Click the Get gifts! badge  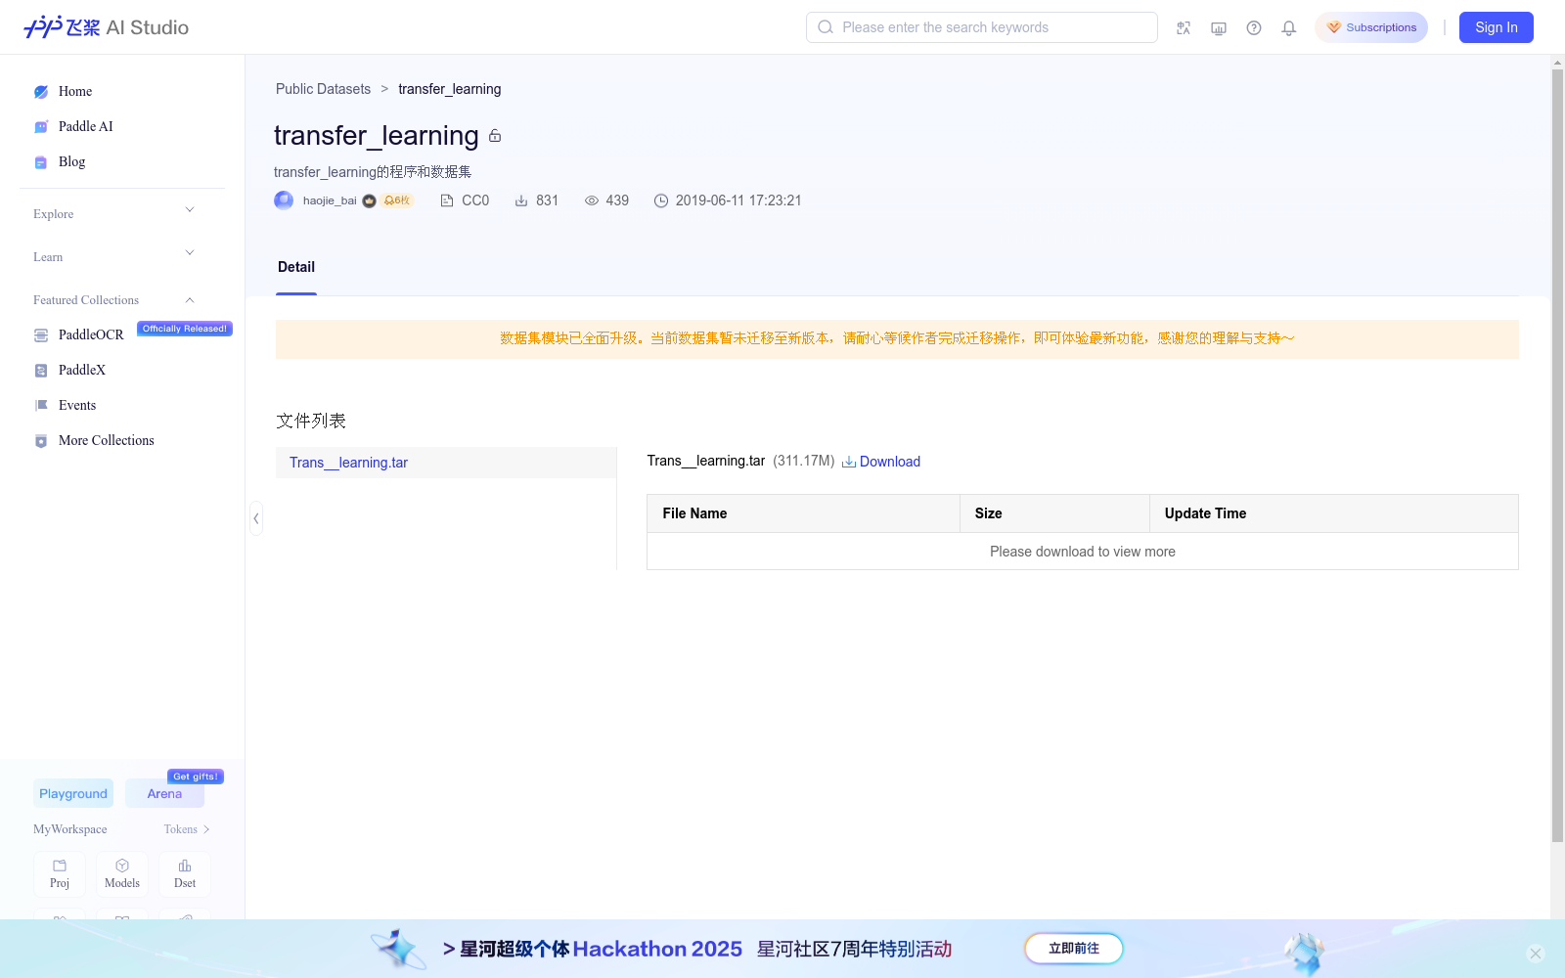click(196, 777)
